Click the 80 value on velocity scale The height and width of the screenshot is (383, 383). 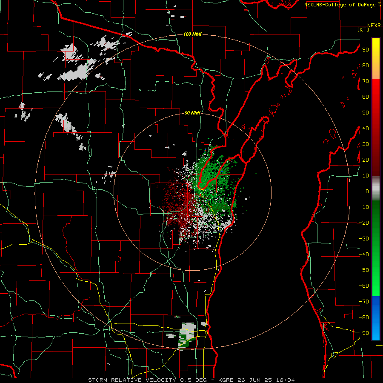[366, 65]
